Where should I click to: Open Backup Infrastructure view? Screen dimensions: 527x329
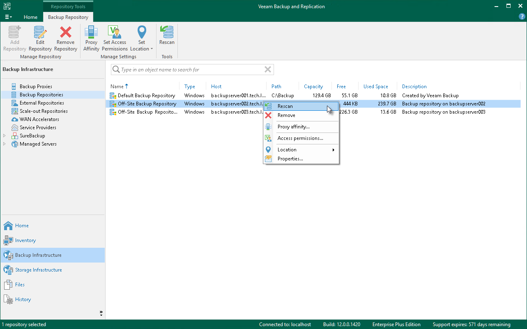point(53,255)
